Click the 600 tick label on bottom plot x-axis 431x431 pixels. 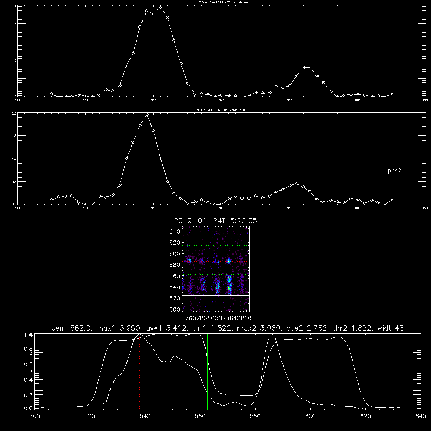(x=310, y=416)
